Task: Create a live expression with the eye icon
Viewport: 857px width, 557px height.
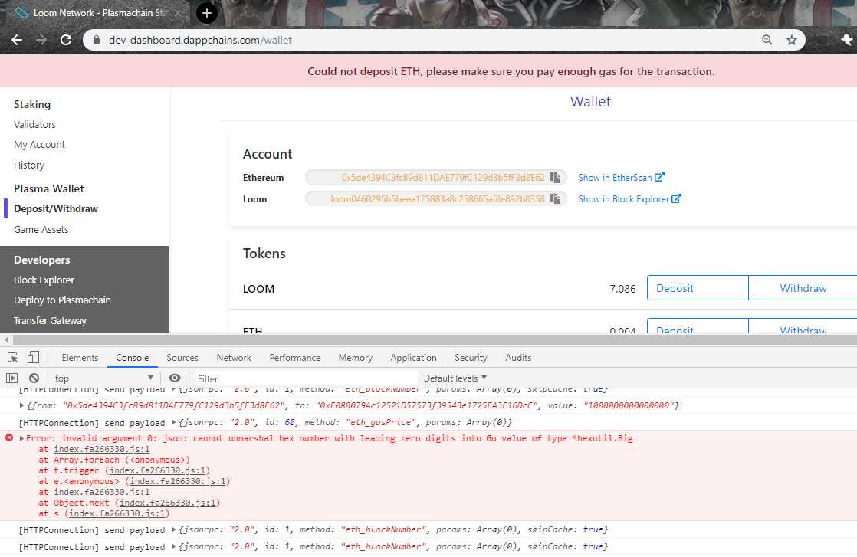Action: tap(175, 378)
